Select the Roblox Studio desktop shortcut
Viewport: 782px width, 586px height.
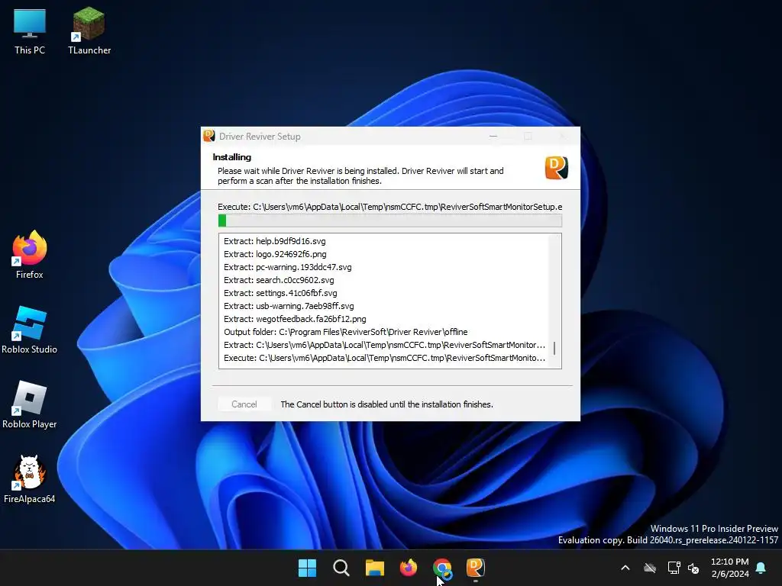coord(30,330)
